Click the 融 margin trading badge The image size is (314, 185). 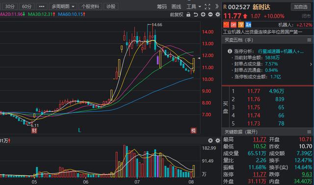(x=248, y=25)
